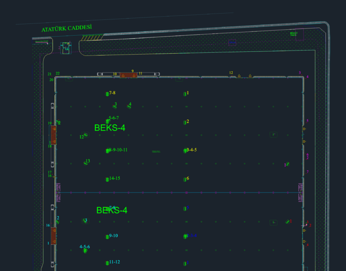Select the truck outline left of number 10

pyautogui.click(x=100, y=74)
